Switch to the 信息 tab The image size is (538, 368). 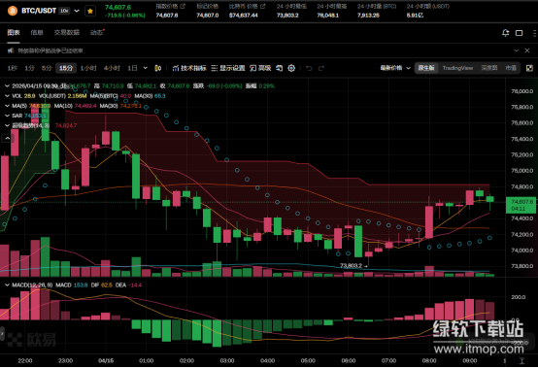click(37, 33)
